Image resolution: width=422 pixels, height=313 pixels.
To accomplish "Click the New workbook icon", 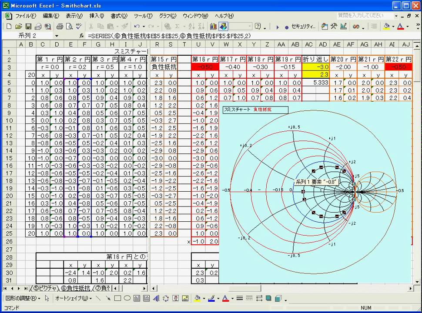I will coord(9,27).
